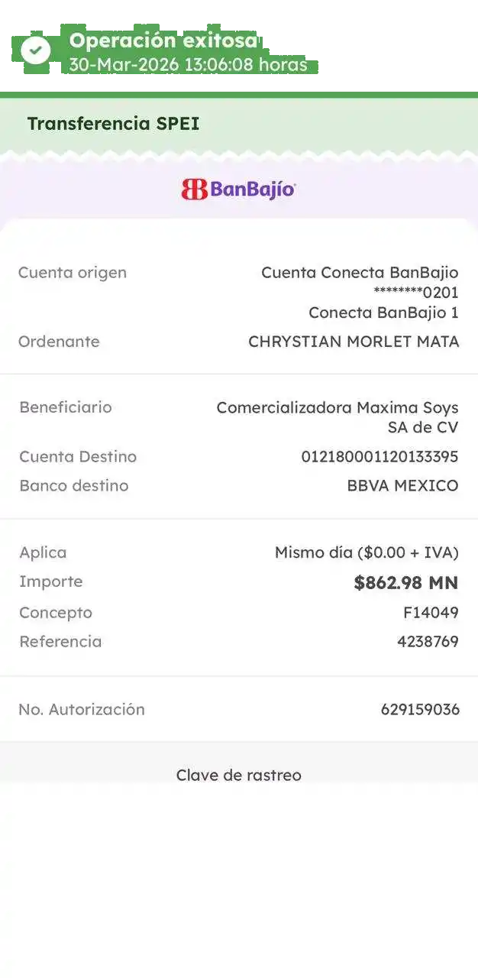Select the reference number 4238769
Screen dimensions: 478x978
428,642
